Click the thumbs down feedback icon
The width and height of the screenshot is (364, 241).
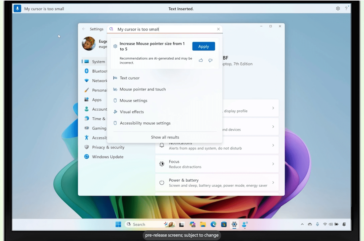[210, 60]
